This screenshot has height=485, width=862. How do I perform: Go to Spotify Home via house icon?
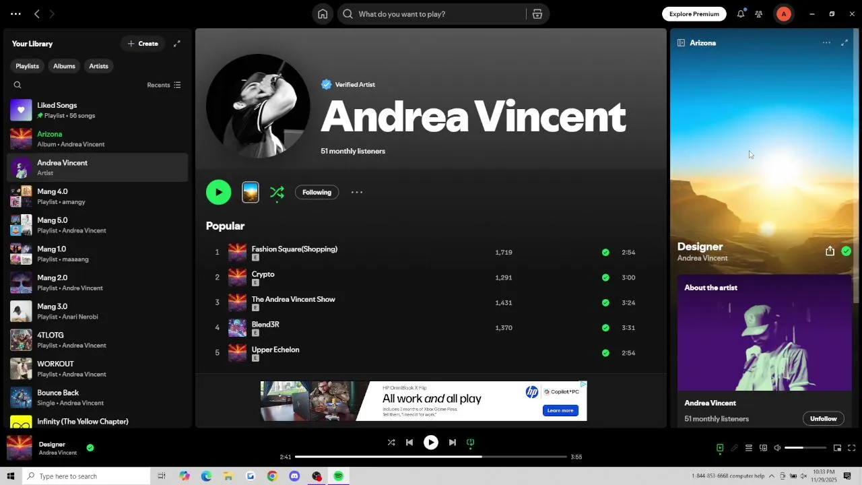pos(323,14)
